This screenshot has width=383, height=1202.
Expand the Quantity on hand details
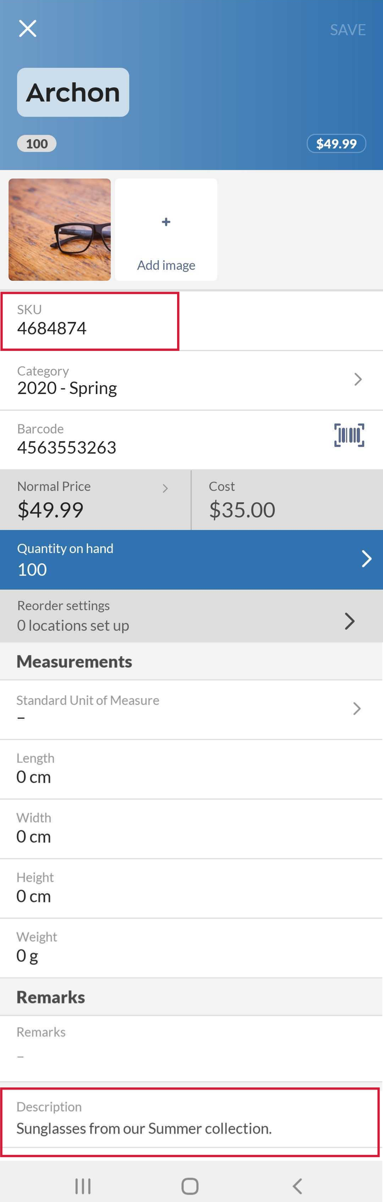191,559
